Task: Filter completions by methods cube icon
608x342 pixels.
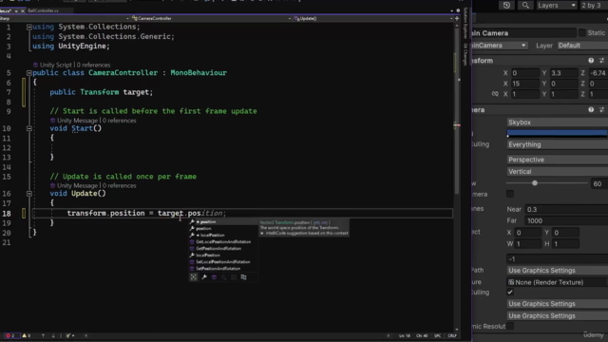Action: coord(214,277)
